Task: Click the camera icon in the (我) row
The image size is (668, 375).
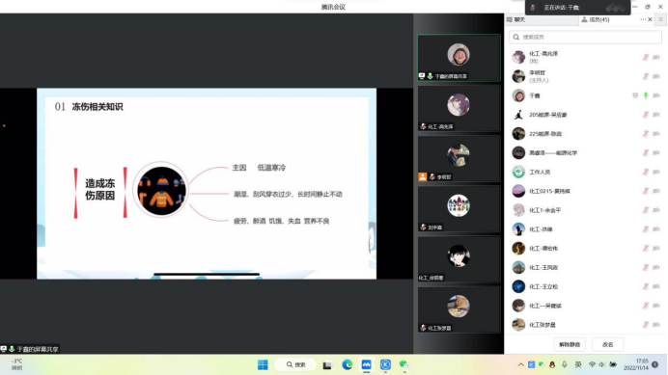Action: tap(656, 57)
